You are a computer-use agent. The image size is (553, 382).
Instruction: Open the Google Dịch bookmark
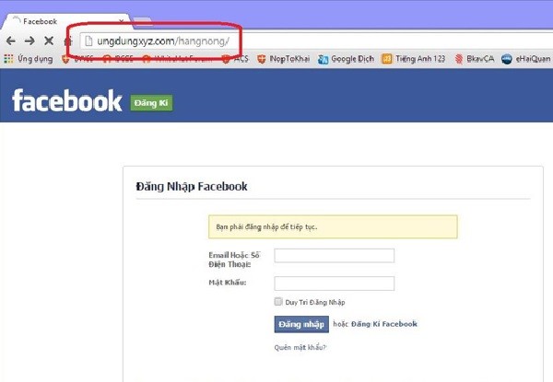tap(346, 59)
